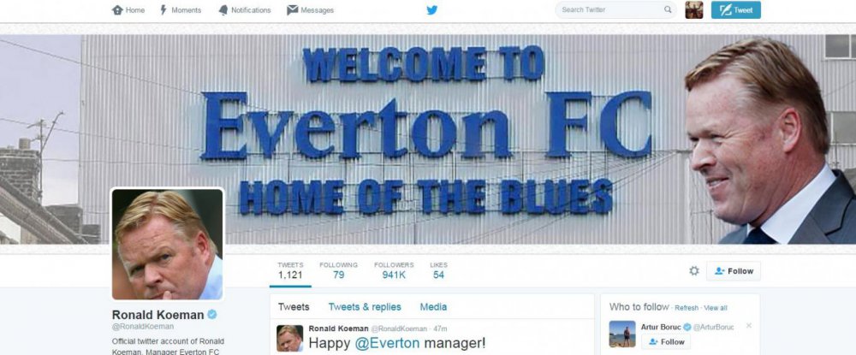The width and height of the screenshot is (856, 355).
Task: Follow Artur Boruc from suggestions
Action: point(666,342)
